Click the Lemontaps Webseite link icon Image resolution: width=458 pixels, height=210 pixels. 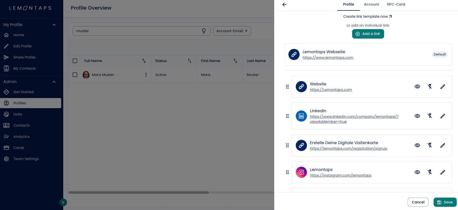[x=294, y=54]
